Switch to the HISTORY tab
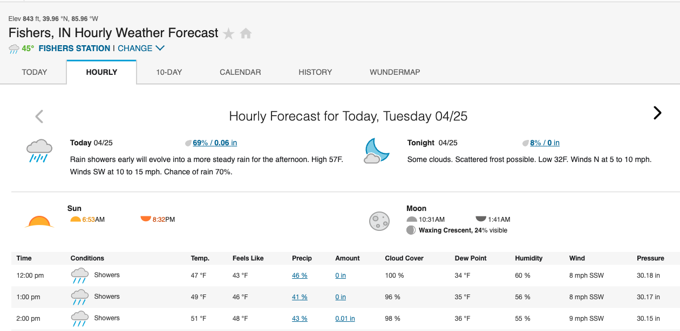Image resolution: width=680 pixels, height=331 pixels. coord(315,72)
